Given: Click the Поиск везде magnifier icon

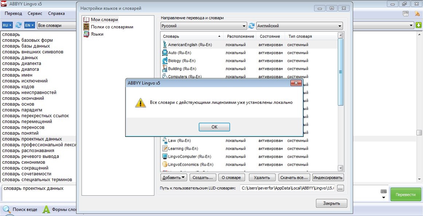Looking at the screenshot, I should pyautogui.click(x=7, y=209).
